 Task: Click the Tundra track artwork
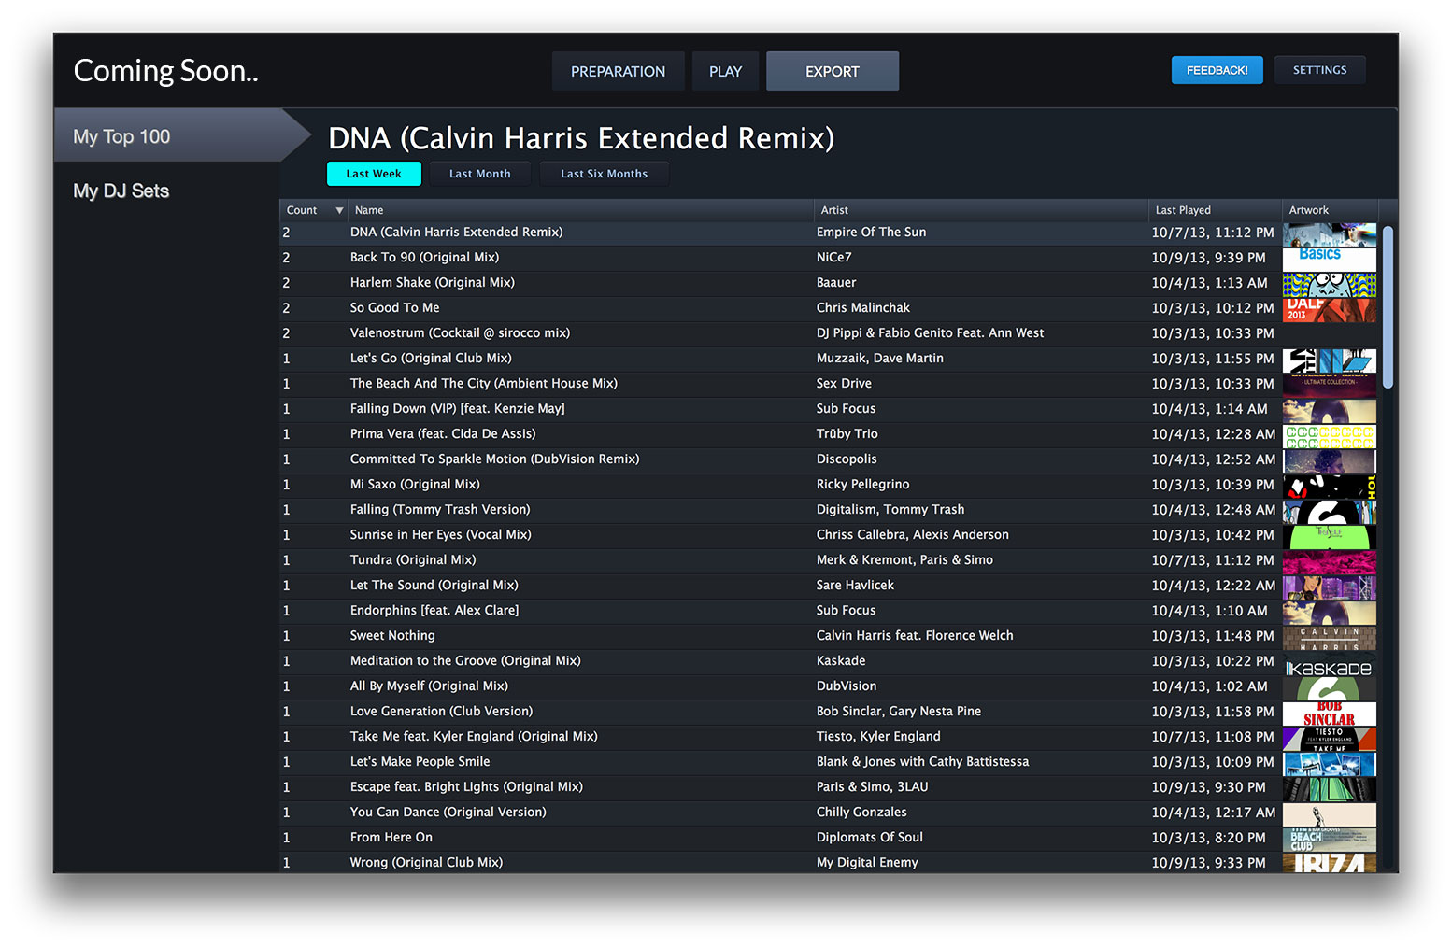tap(1329, 561)
